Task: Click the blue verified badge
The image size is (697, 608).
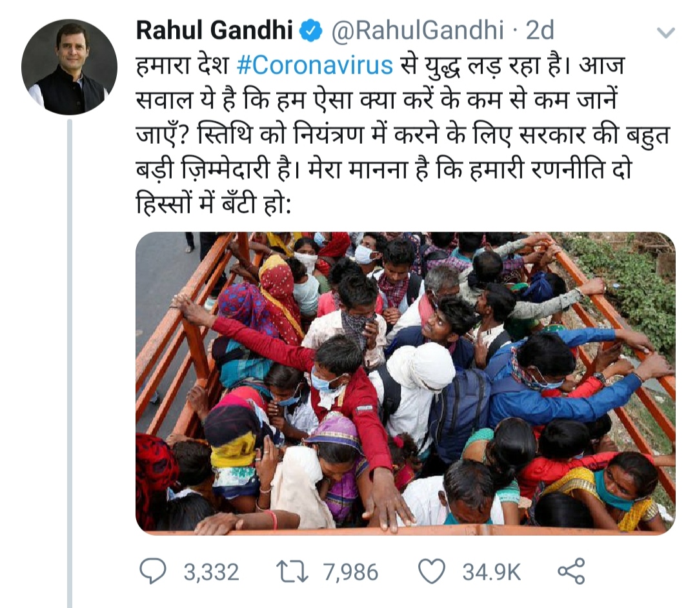Action: click(311, 31)
